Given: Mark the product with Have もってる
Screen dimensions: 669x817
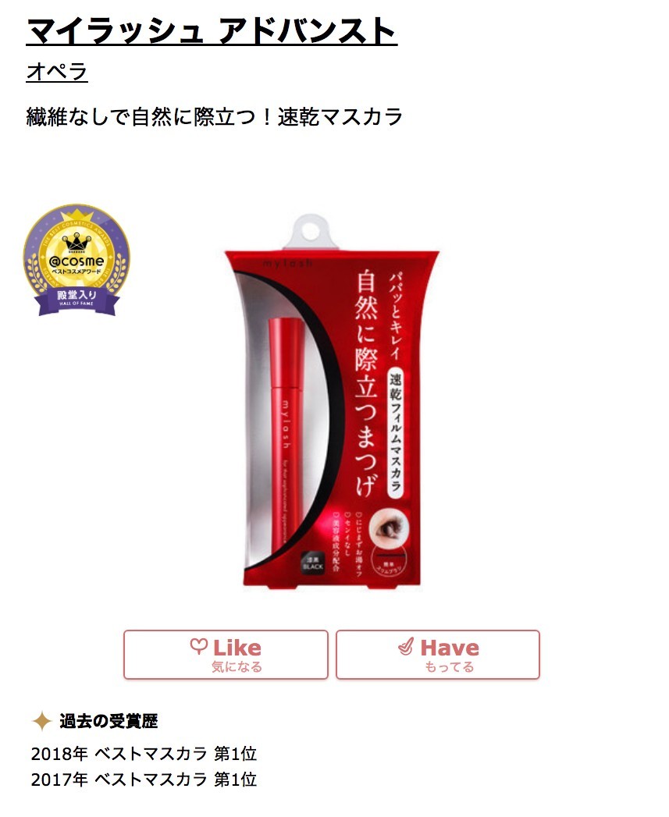Looking at the screenshot, I should [x=438, y=655].
